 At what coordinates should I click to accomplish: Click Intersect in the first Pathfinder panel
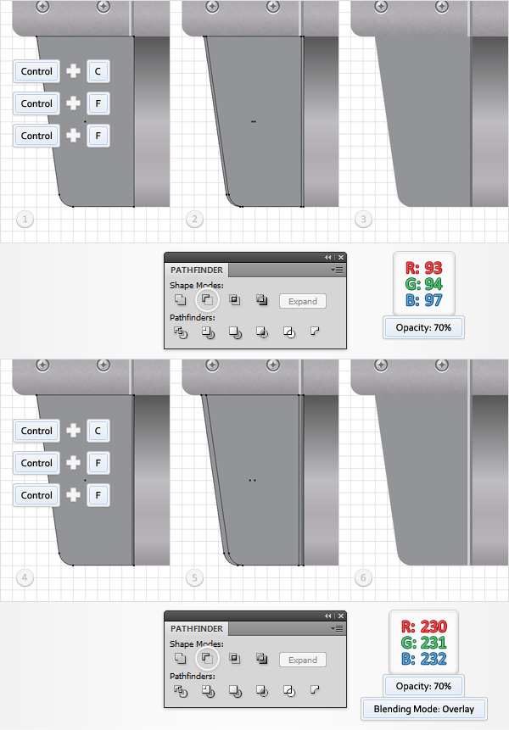[235, 300]
